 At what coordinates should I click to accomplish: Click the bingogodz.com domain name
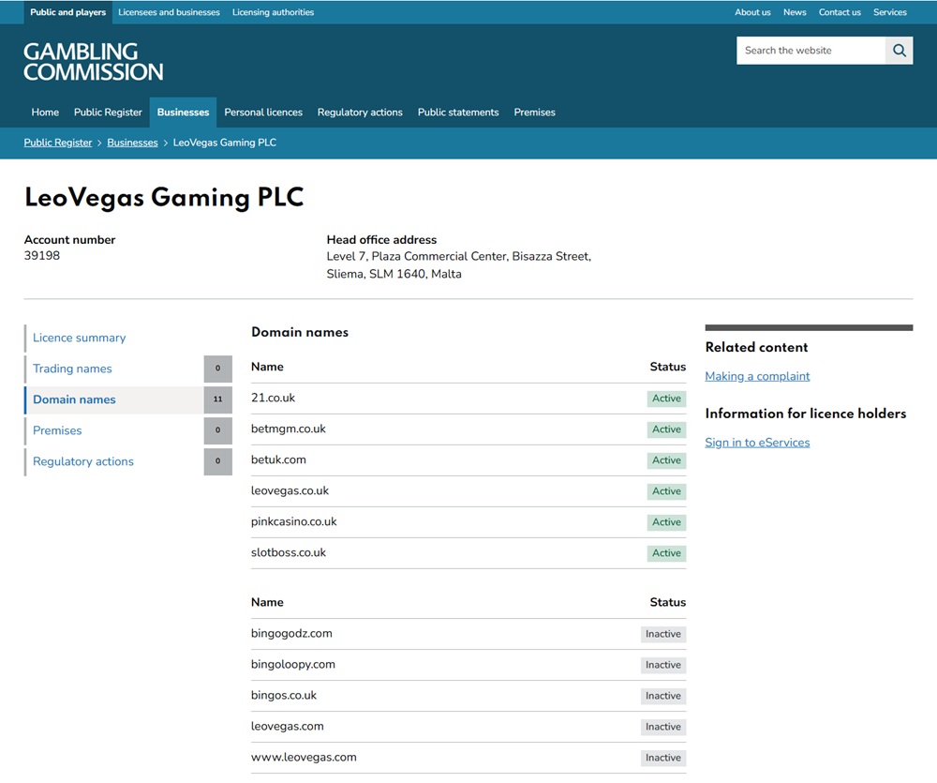click(x=291, y=634)
